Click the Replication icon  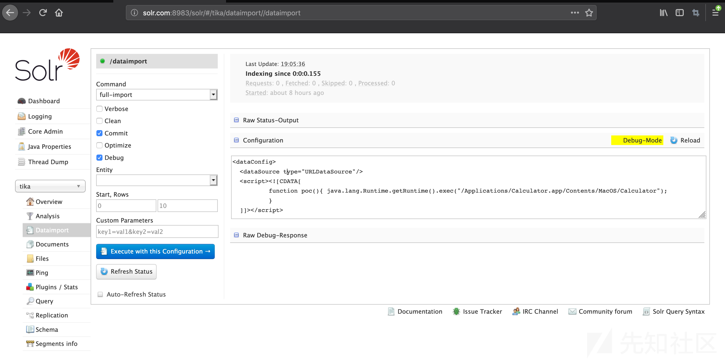(x=30, y=315)
